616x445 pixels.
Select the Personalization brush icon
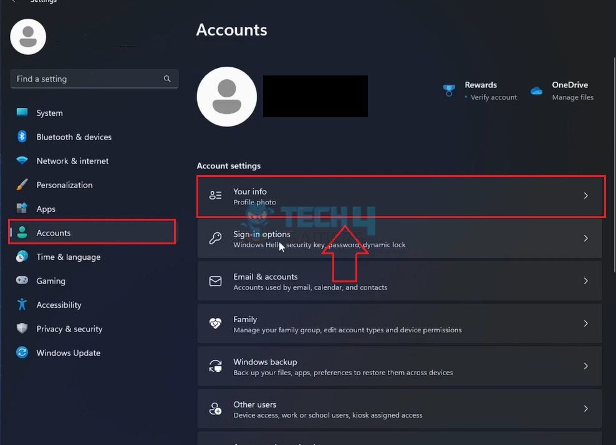coord(21,184)
